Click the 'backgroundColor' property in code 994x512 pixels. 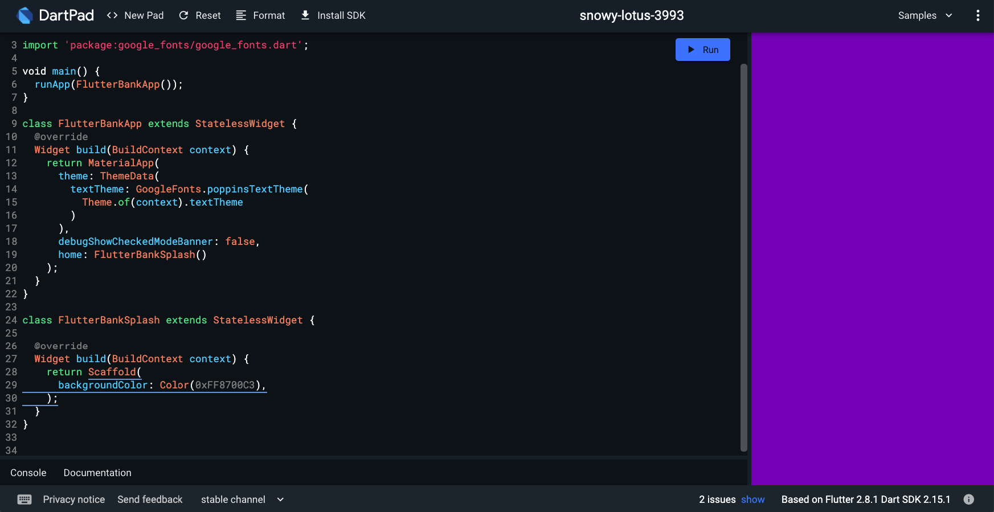pyautogui.click(x=103, y=385)
